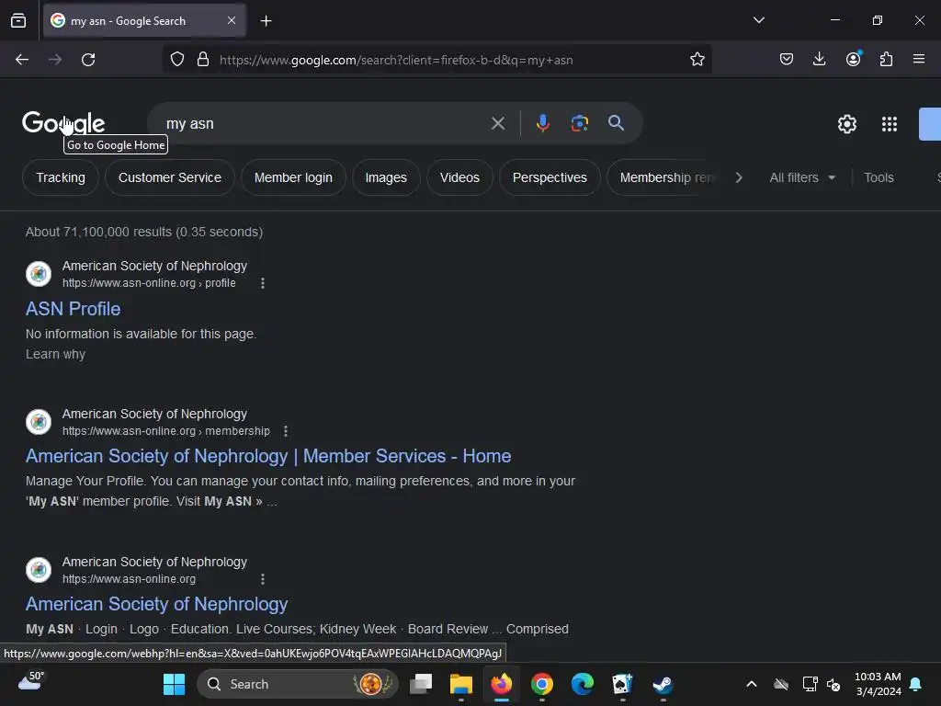Open Steam from taskbar

pyautogui.click(x=663, y=684)
